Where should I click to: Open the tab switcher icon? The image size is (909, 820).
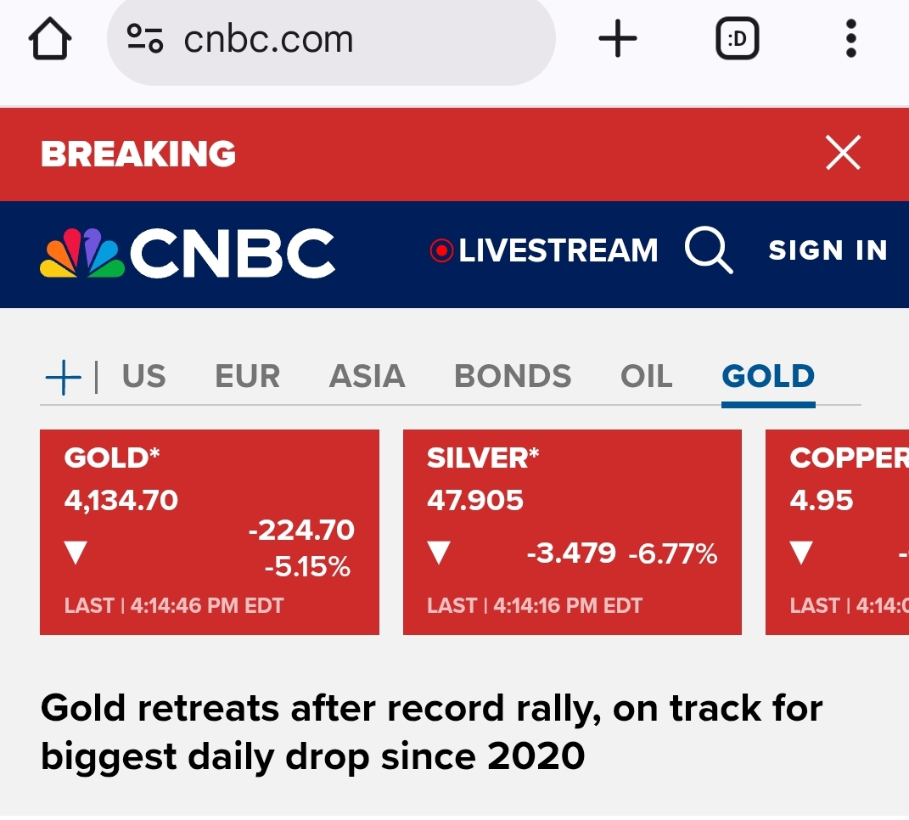coord(737,40)
